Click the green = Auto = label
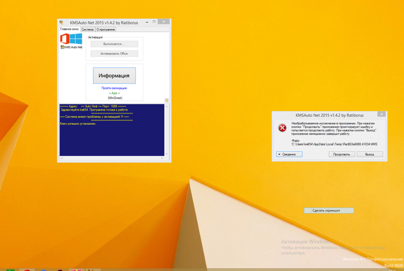Screen dimensions: 404x271 [x=115, y=93]
